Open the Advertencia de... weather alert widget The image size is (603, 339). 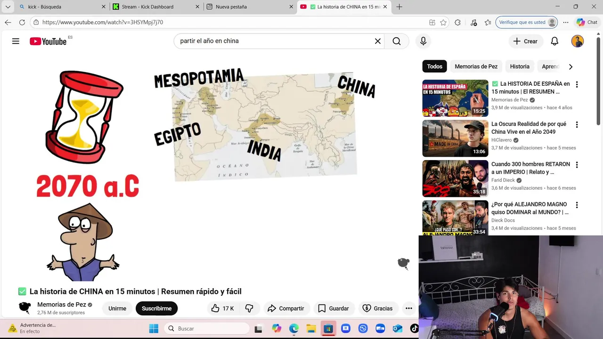[x=32, y=328]
